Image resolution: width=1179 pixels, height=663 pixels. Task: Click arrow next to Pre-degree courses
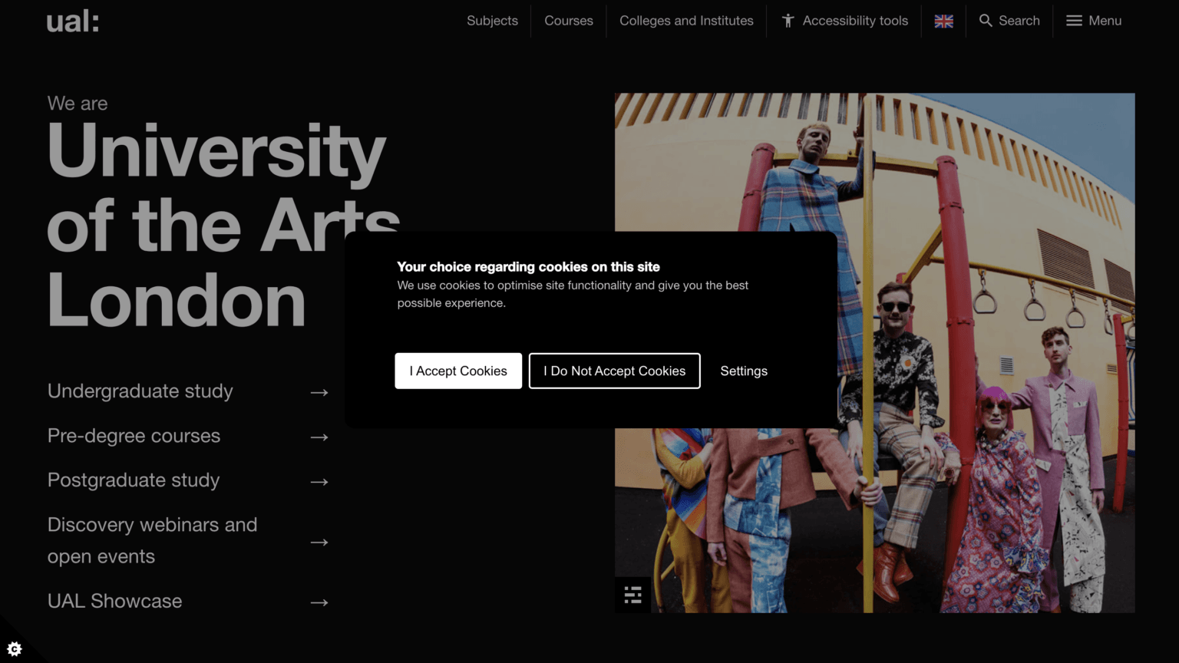319,437
